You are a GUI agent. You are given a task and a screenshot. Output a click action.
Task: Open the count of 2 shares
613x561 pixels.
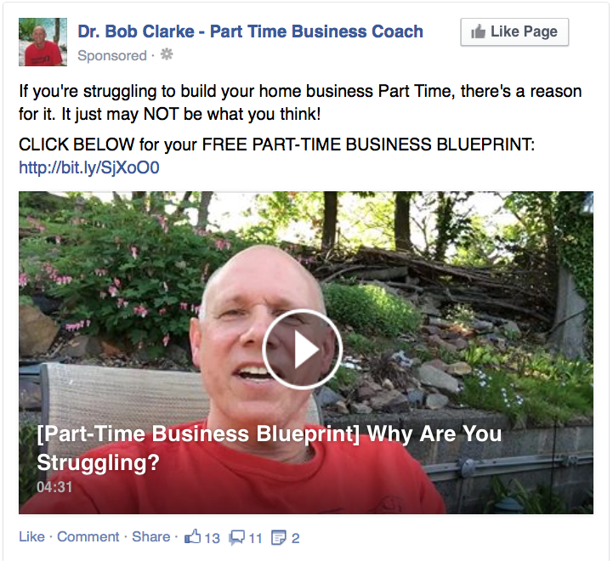click(x=296, y=538)
